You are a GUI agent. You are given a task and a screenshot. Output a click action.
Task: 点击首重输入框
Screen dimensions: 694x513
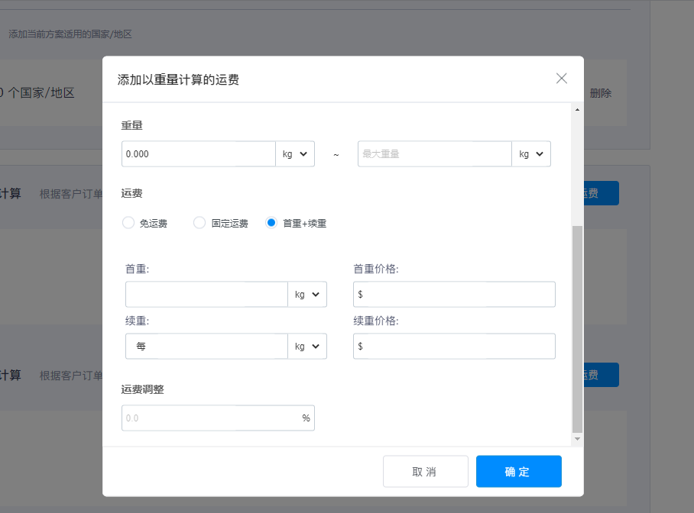[206, 294]
